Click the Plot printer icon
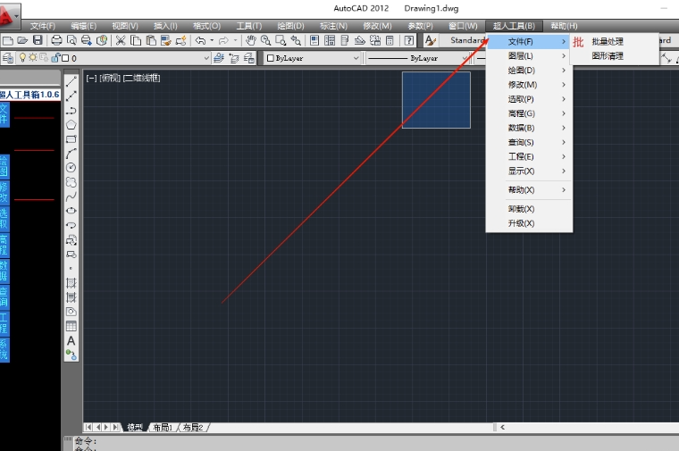The height and width of the screenshot is (451, 679). 56,41
